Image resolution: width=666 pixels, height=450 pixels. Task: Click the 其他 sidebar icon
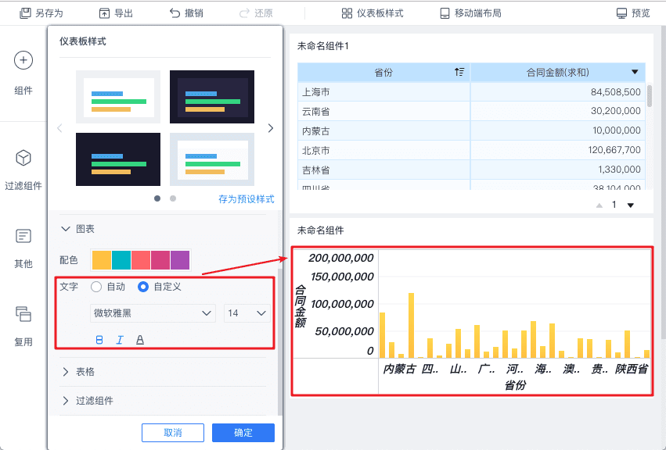(x=23, y=236)
